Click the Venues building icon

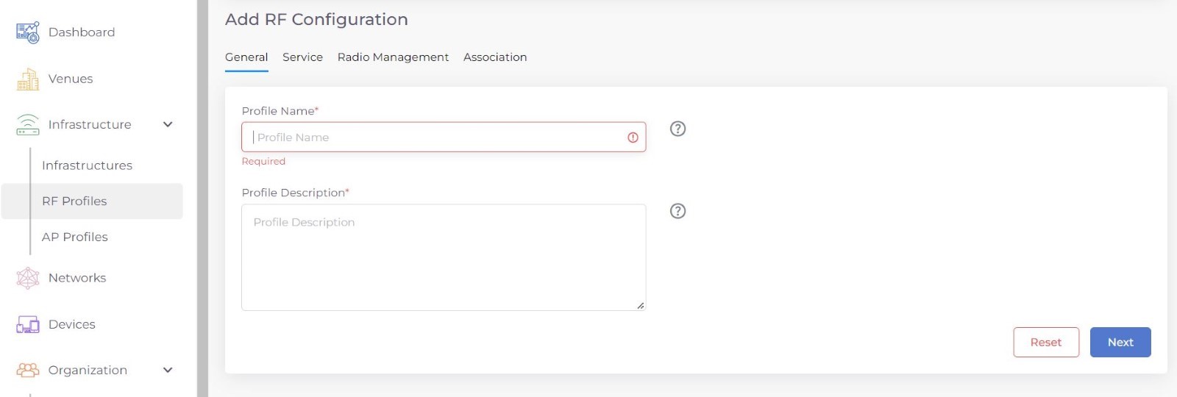tap(28, 79)
